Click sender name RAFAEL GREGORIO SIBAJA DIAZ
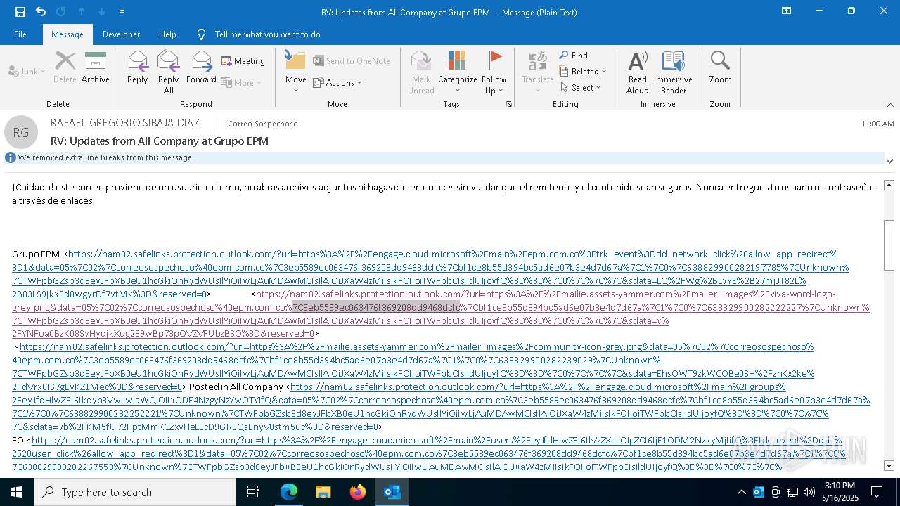 pos(125,123)
